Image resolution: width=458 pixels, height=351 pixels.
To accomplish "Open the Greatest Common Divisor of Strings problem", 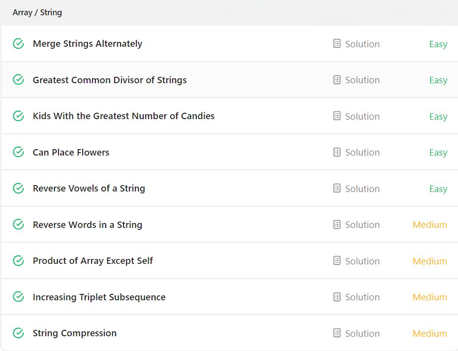I will point(110,80).
